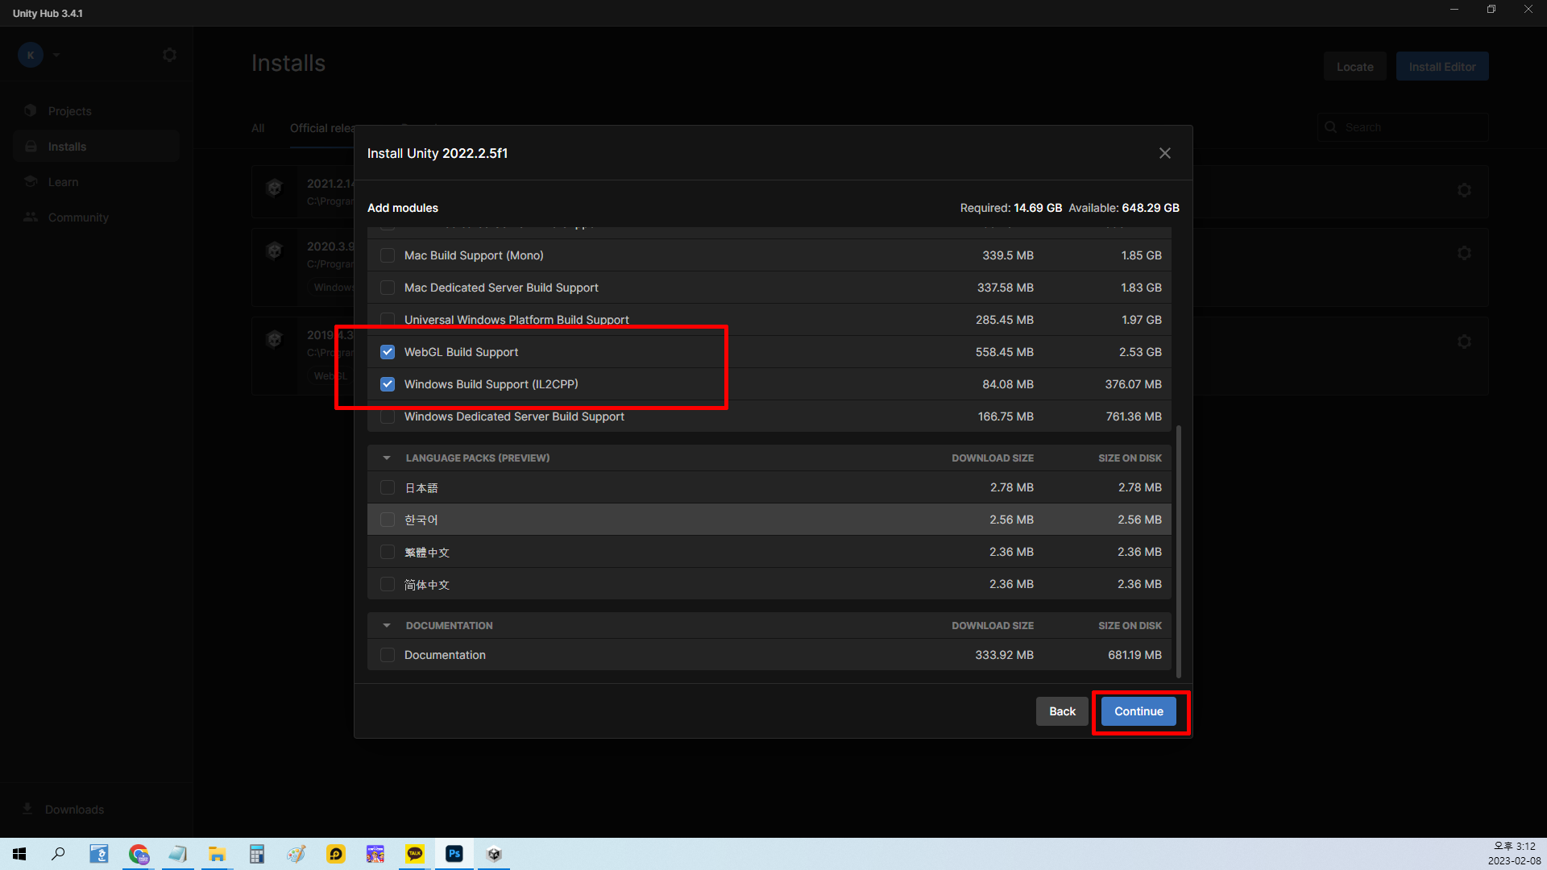
Task: Open account dropdown arrow next to avatar
Action: pos(56,55)
